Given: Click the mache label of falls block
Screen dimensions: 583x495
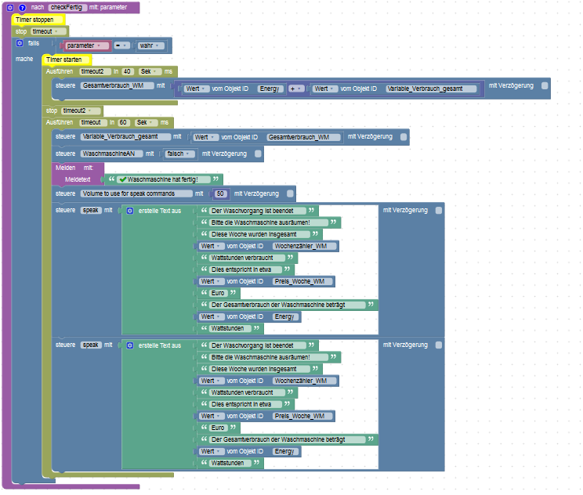Looking at the screenshot, I should tap(24, 59).
